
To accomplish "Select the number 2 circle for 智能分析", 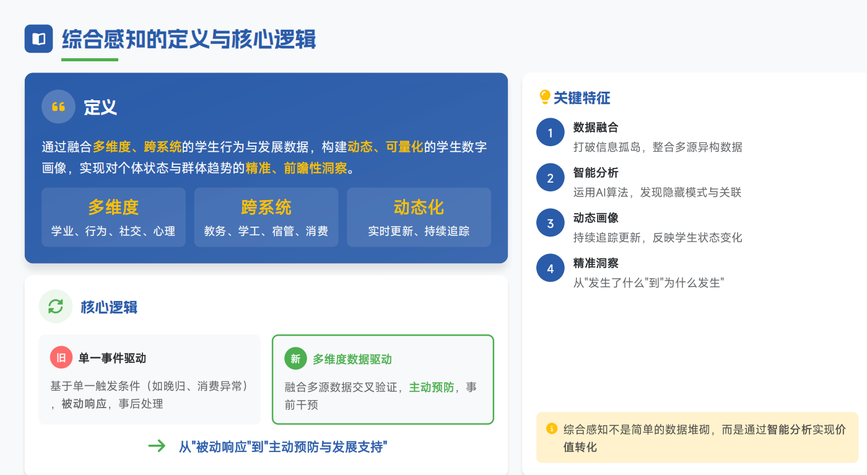I will [x=550, y=178].
